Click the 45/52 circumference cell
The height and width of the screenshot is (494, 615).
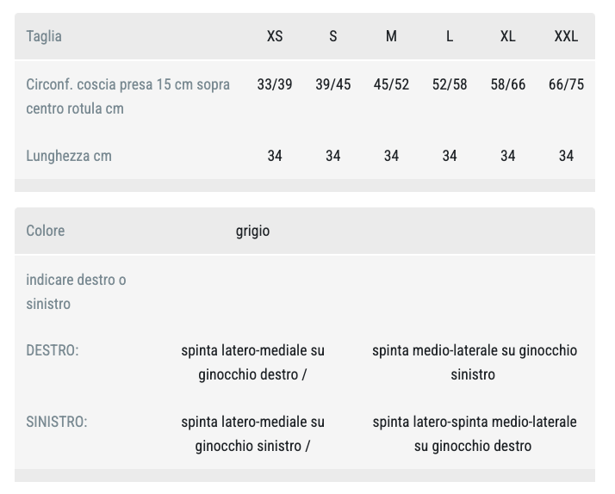coord(391,84)
